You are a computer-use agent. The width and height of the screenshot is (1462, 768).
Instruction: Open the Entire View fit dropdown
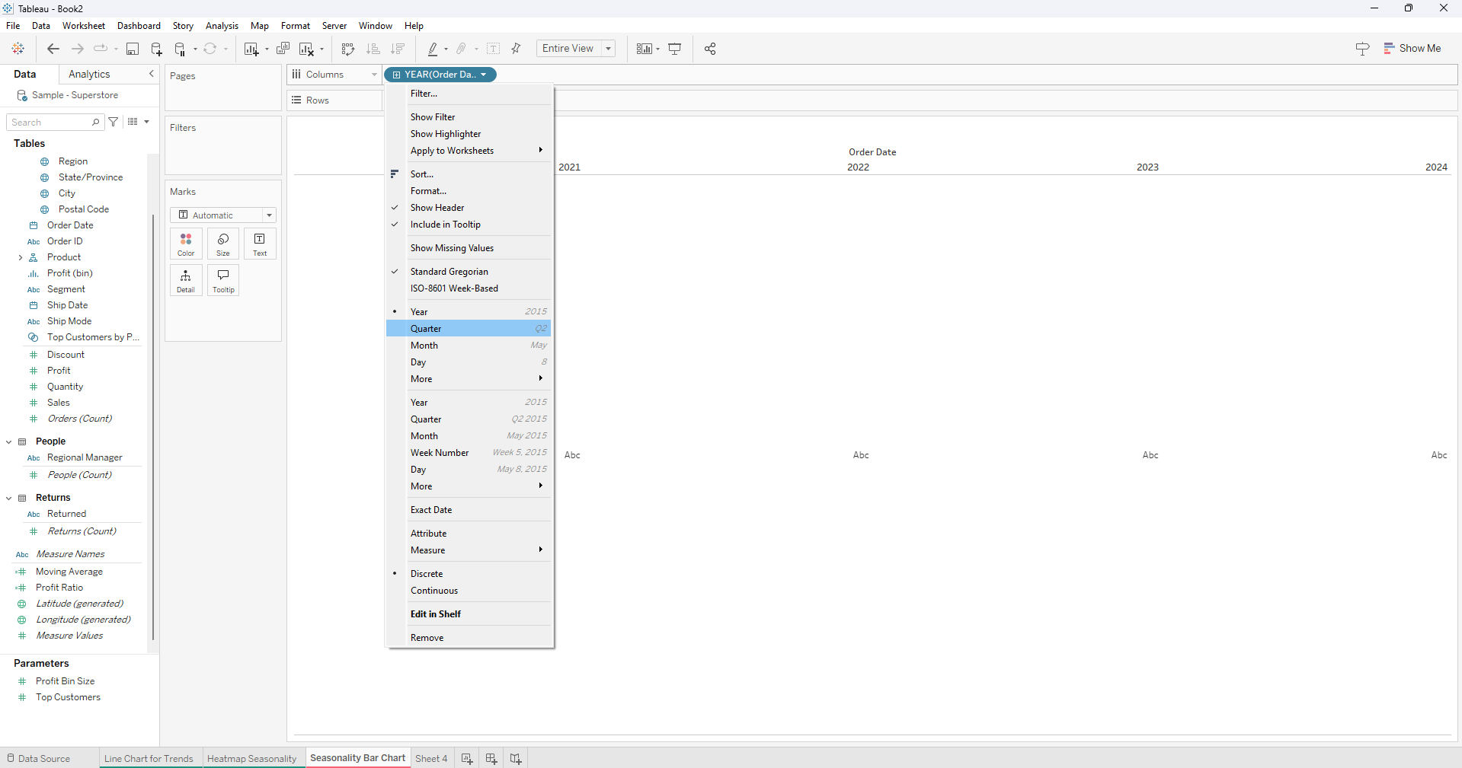tap(575, 49)
